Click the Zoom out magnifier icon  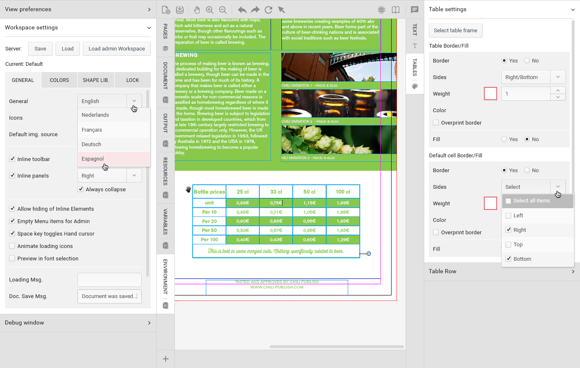[222, 10]
